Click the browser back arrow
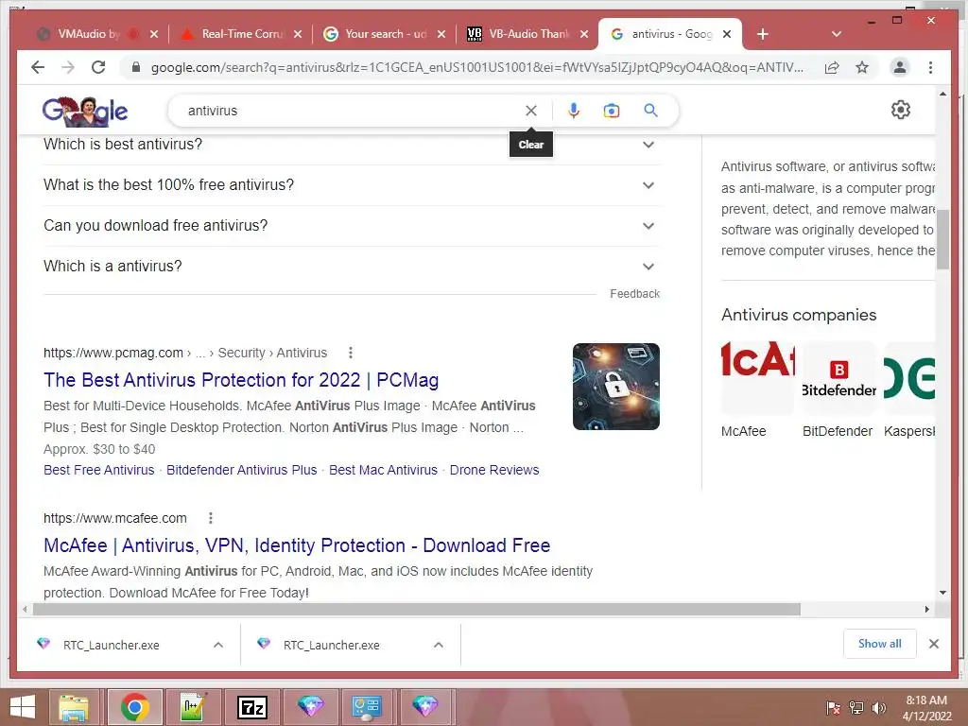968x726 pixels. (38, 67)
